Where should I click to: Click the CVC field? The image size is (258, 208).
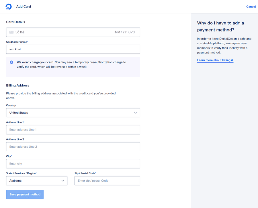(132, 32)
